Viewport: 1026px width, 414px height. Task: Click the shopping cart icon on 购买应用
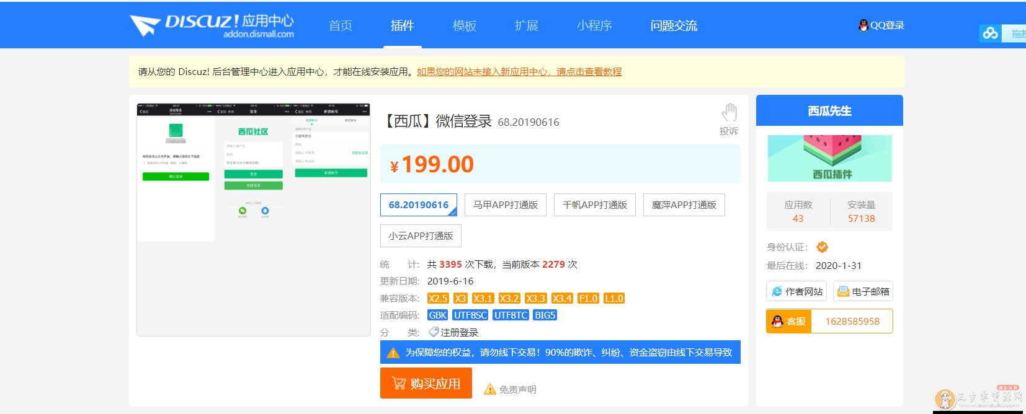click(x=399, y=384)
